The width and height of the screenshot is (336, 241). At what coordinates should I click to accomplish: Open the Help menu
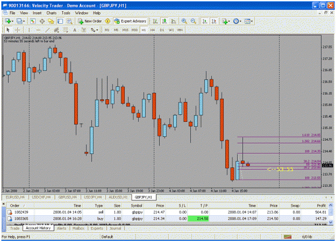97,13
